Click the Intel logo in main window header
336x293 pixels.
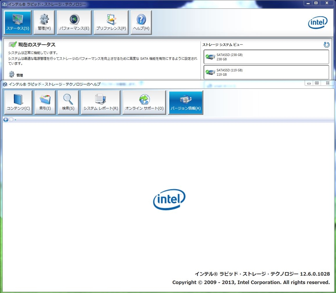tap(317, 22)
